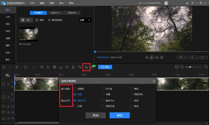Open the 编辑 menu
Viewport: 209px width, 125px height.
tap(42, 3)
